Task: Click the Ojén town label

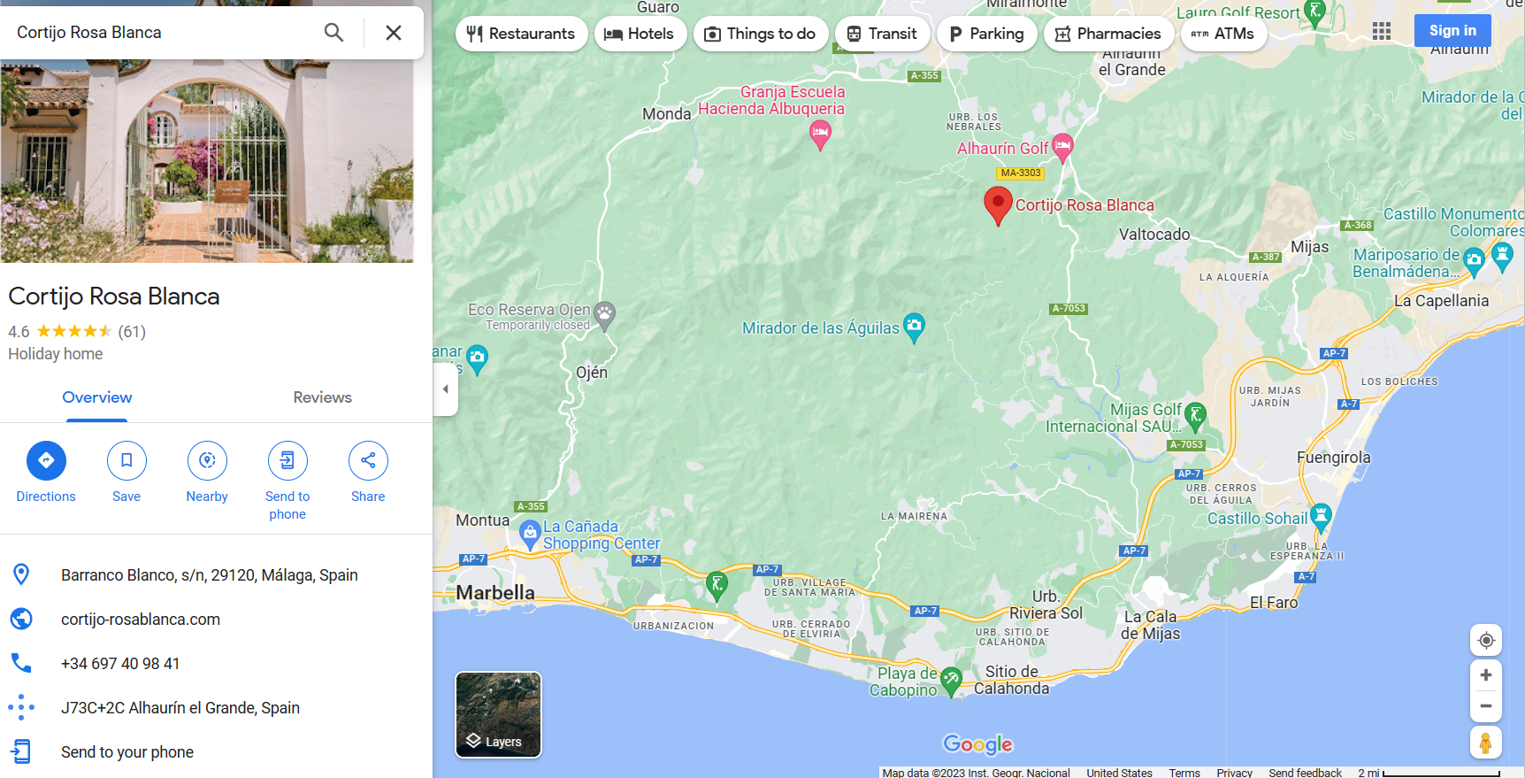Action: 592,373
